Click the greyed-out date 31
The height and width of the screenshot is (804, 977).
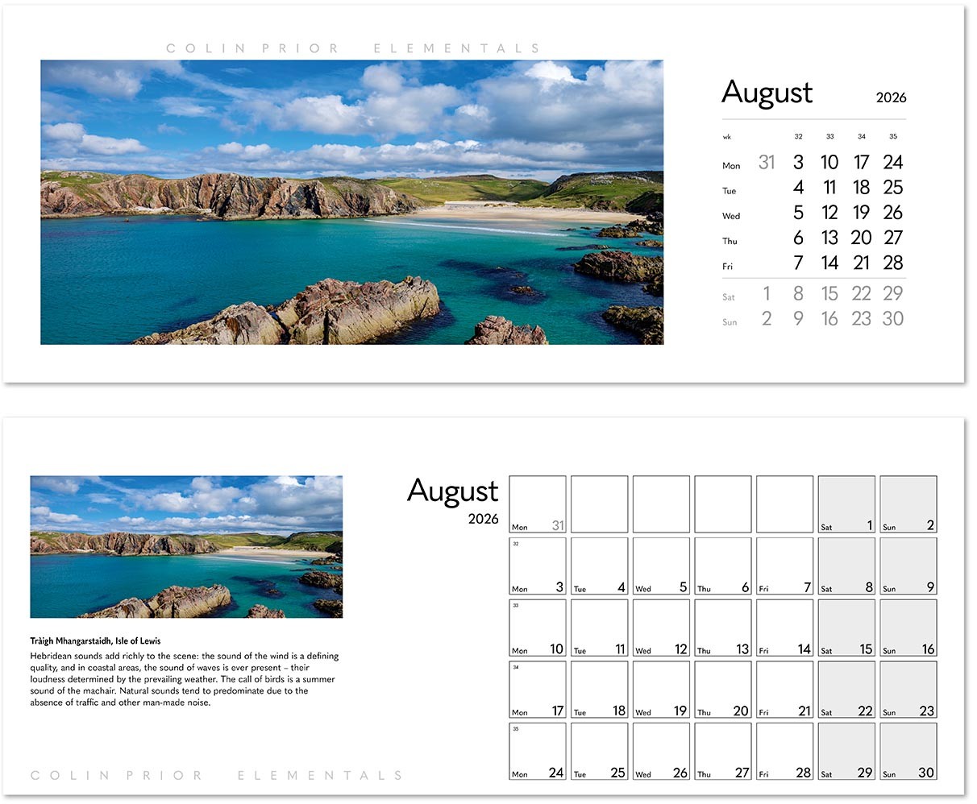tap(766, 162)
